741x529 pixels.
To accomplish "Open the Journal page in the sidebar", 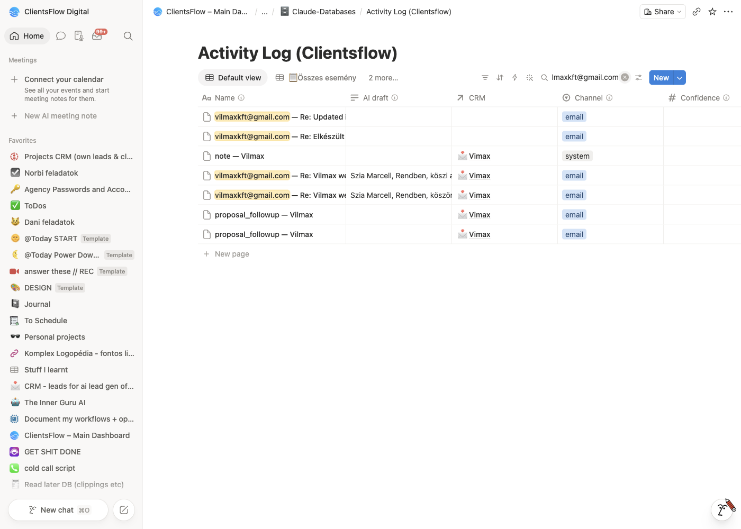I will pyautogui.click(x=72, y=304).
